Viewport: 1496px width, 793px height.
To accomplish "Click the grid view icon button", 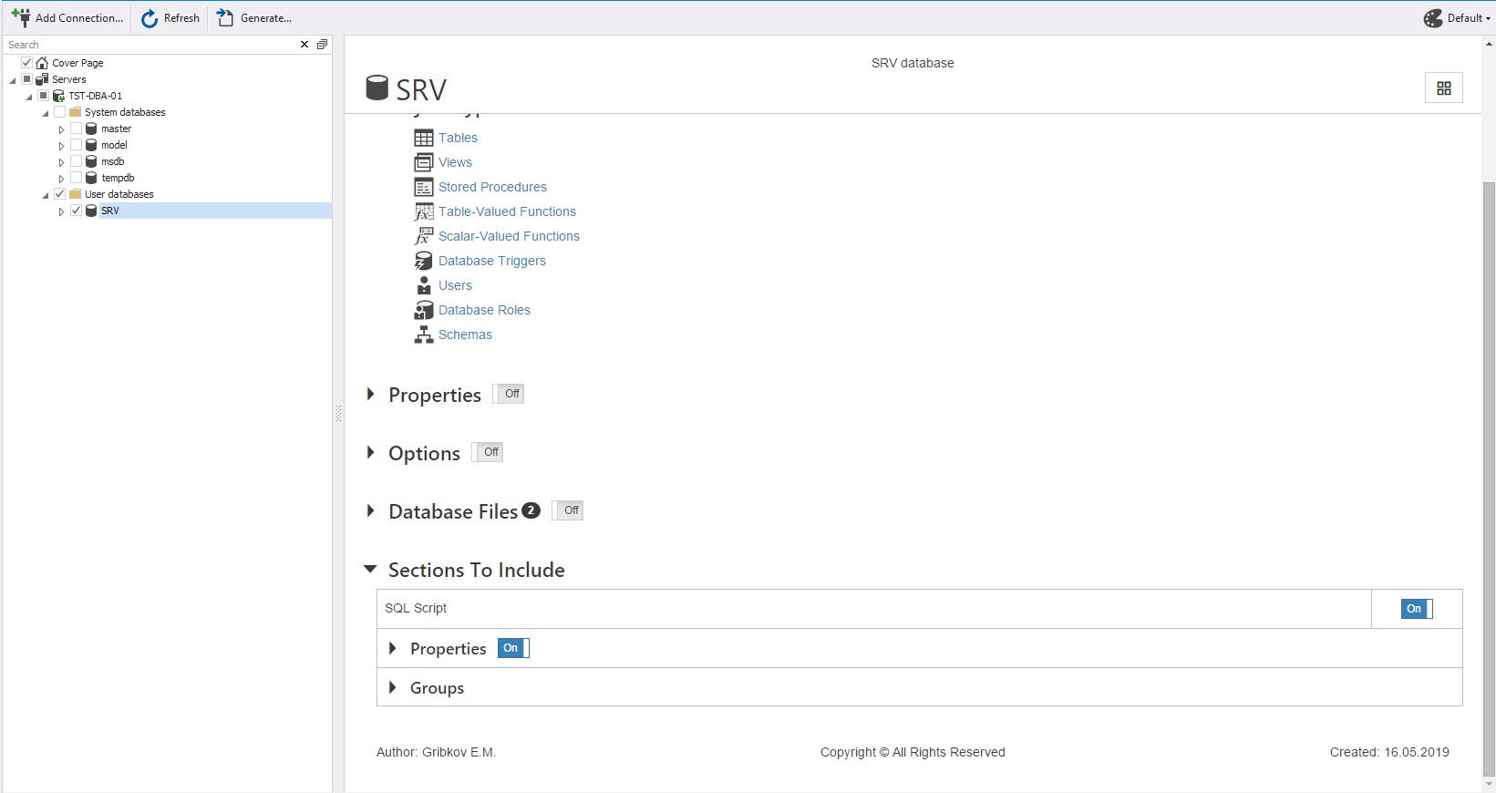I will point(1443,88).
